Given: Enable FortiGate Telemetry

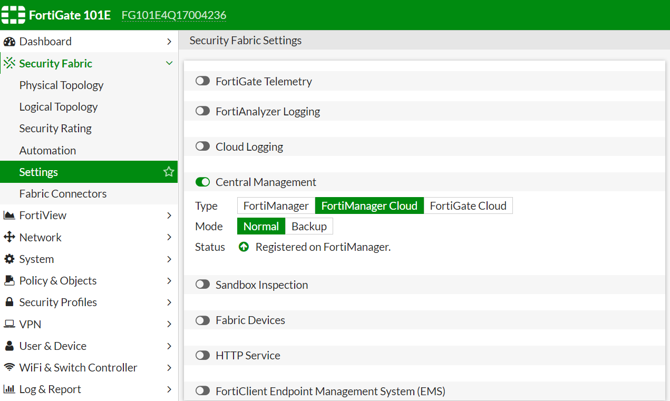Looking at the screenshot, I should click(202, 81).
